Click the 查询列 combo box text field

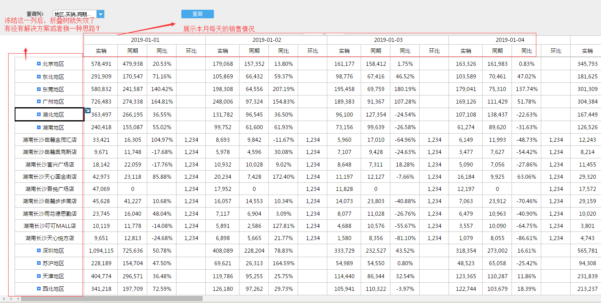75,14
